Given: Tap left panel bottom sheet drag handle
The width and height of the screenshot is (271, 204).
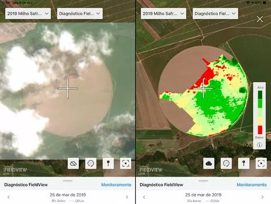Looking at the screenshot, I should [x=68, y=181].
